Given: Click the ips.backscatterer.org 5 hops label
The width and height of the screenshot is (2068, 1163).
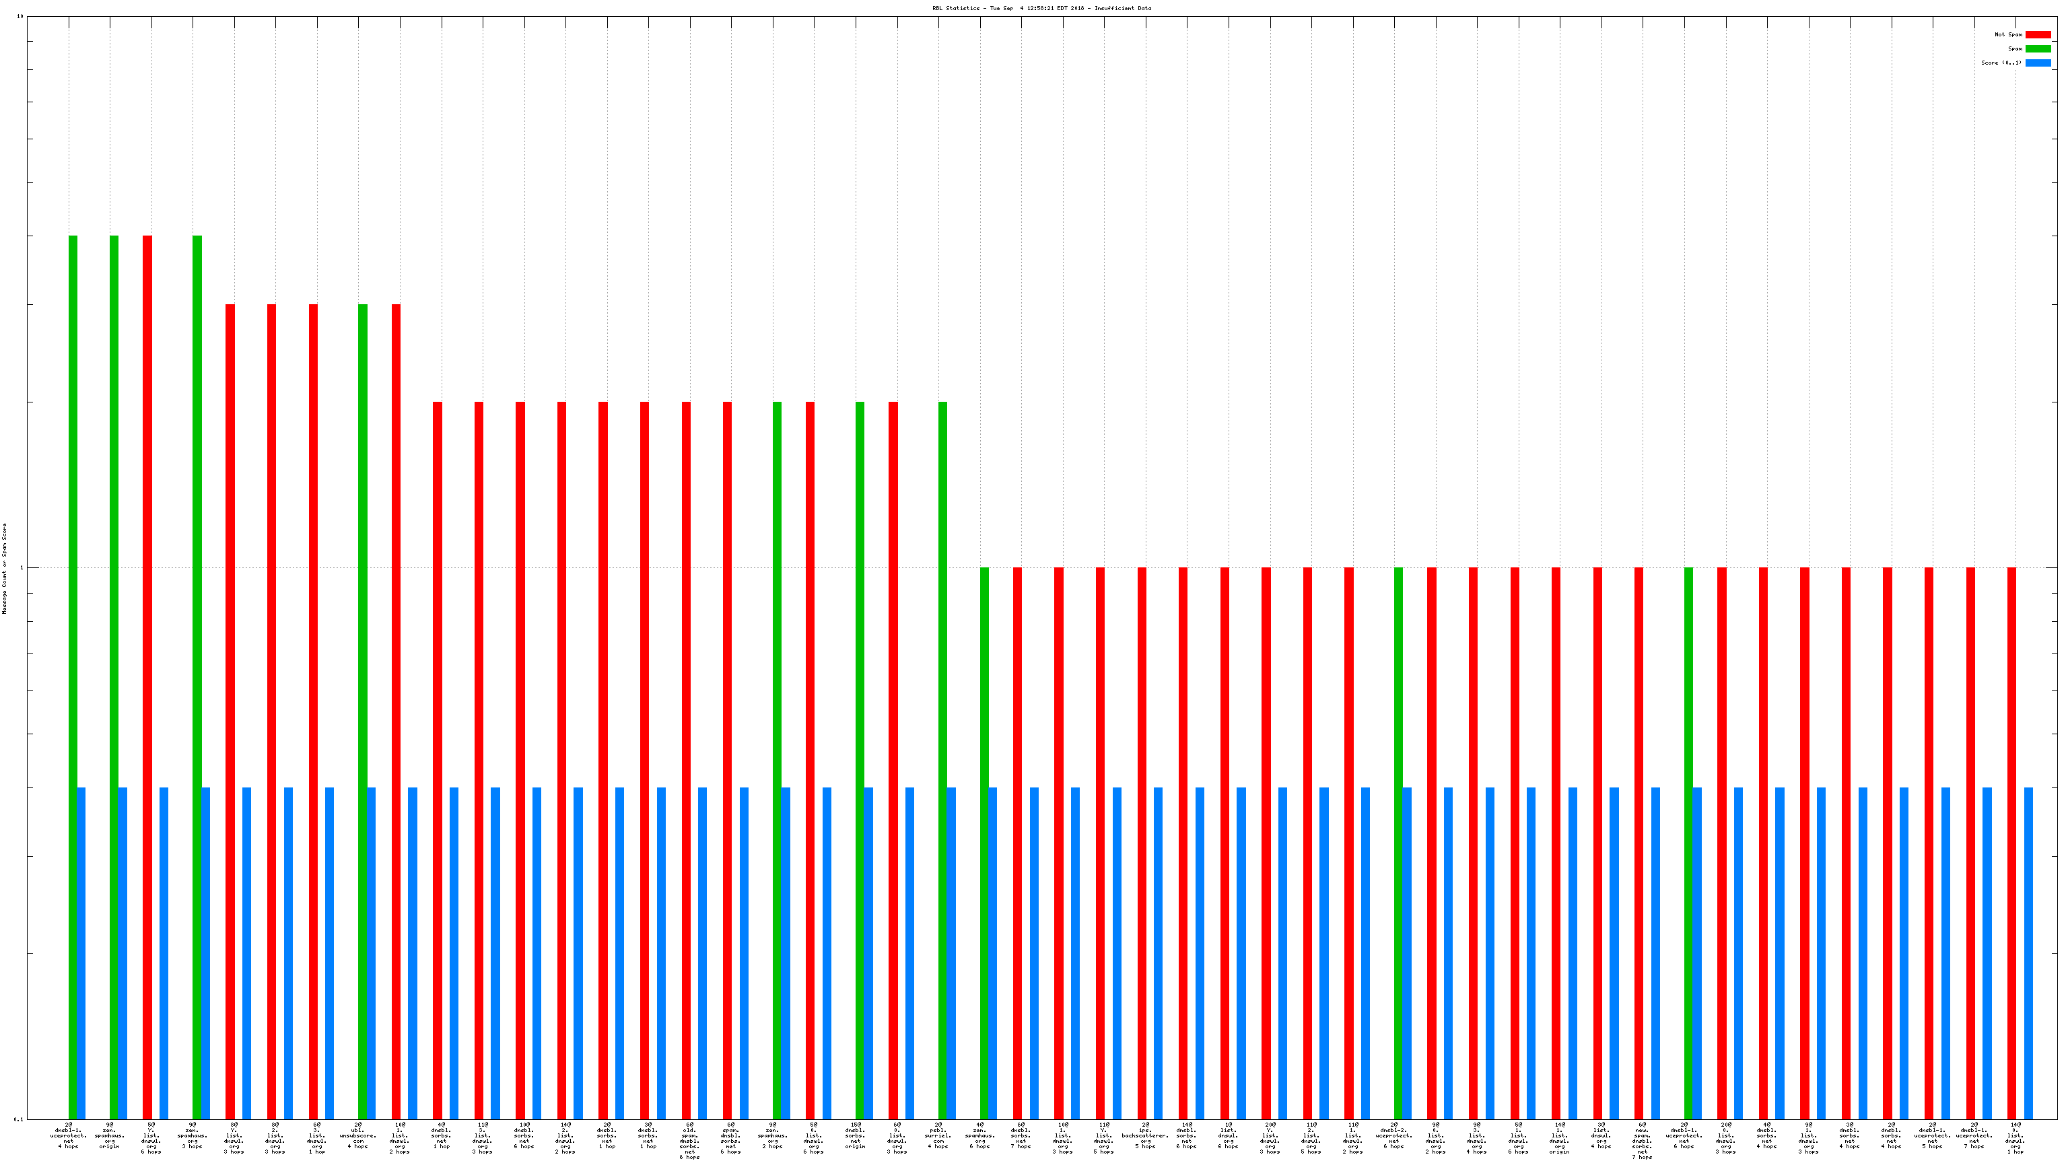Looking at the screenshot, I should (x=1145, y=1135).
